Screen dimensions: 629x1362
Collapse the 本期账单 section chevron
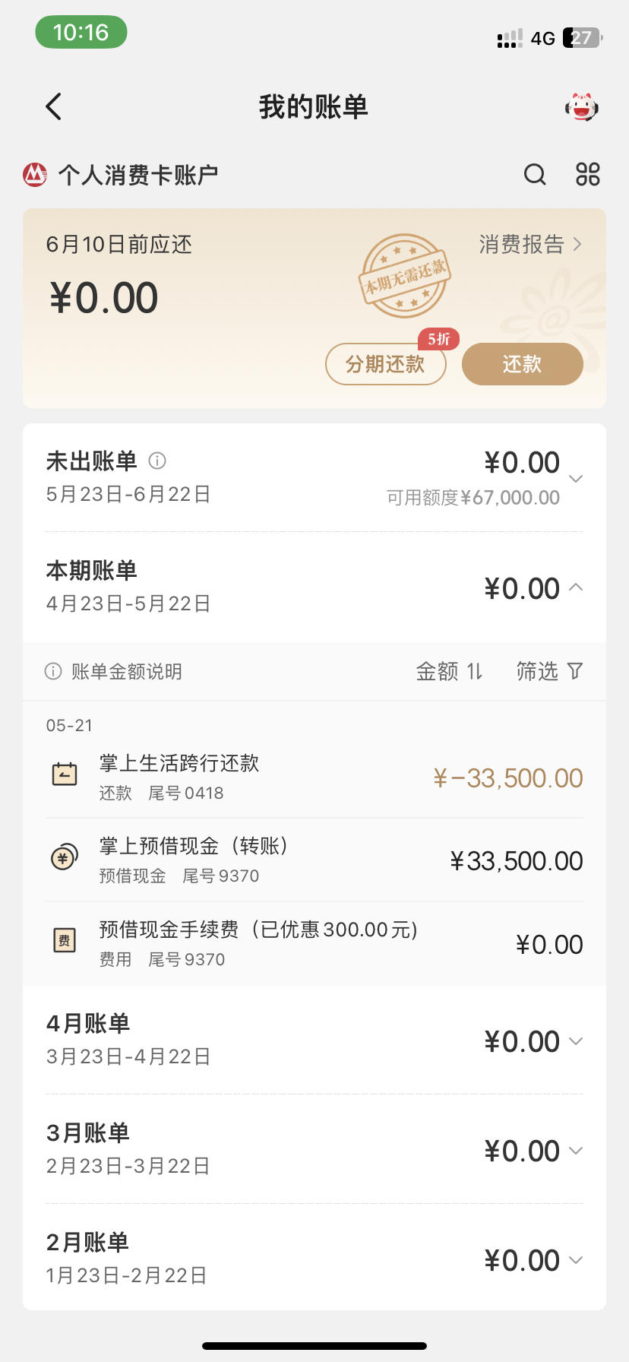tap(576, 587)
